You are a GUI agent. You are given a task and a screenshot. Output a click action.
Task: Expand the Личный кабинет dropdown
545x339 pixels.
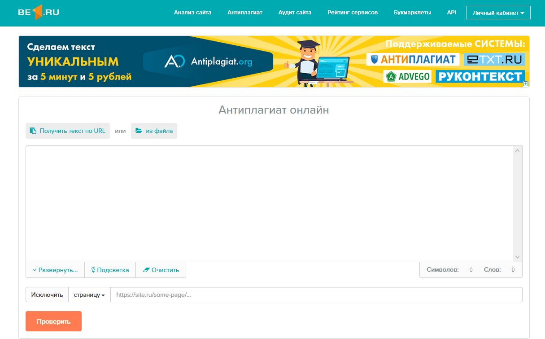pos(498,13)
